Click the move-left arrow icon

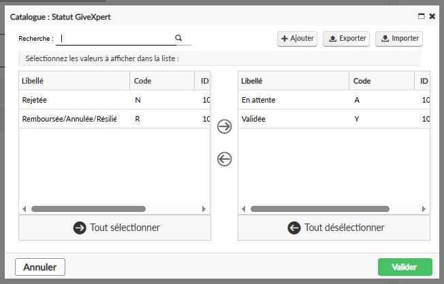tap(224, 159)
